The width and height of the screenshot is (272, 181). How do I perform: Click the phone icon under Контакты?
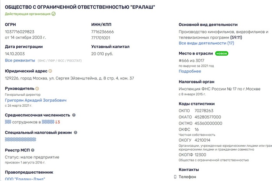(175, 177)
